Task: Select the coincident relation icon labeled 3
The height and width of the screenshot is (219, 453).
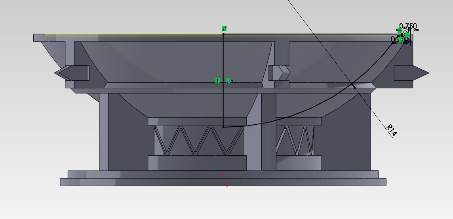Action: [229, 81]
